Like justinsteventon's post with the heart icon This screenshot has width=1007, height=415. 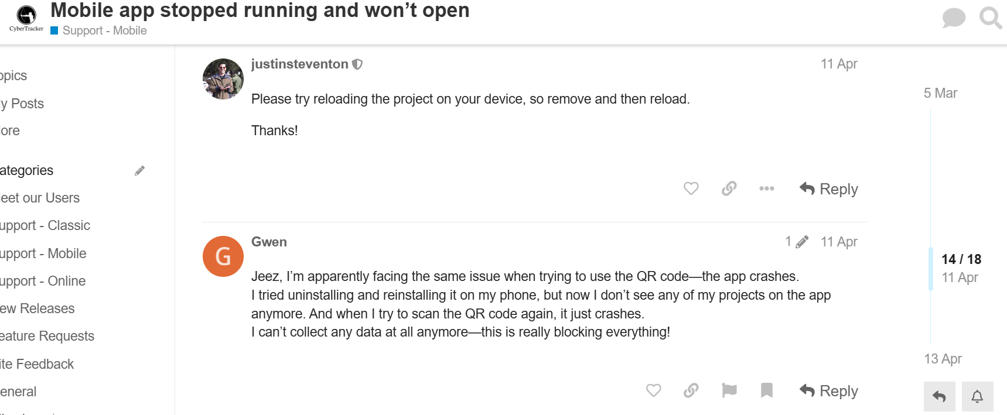coord(691,188)
